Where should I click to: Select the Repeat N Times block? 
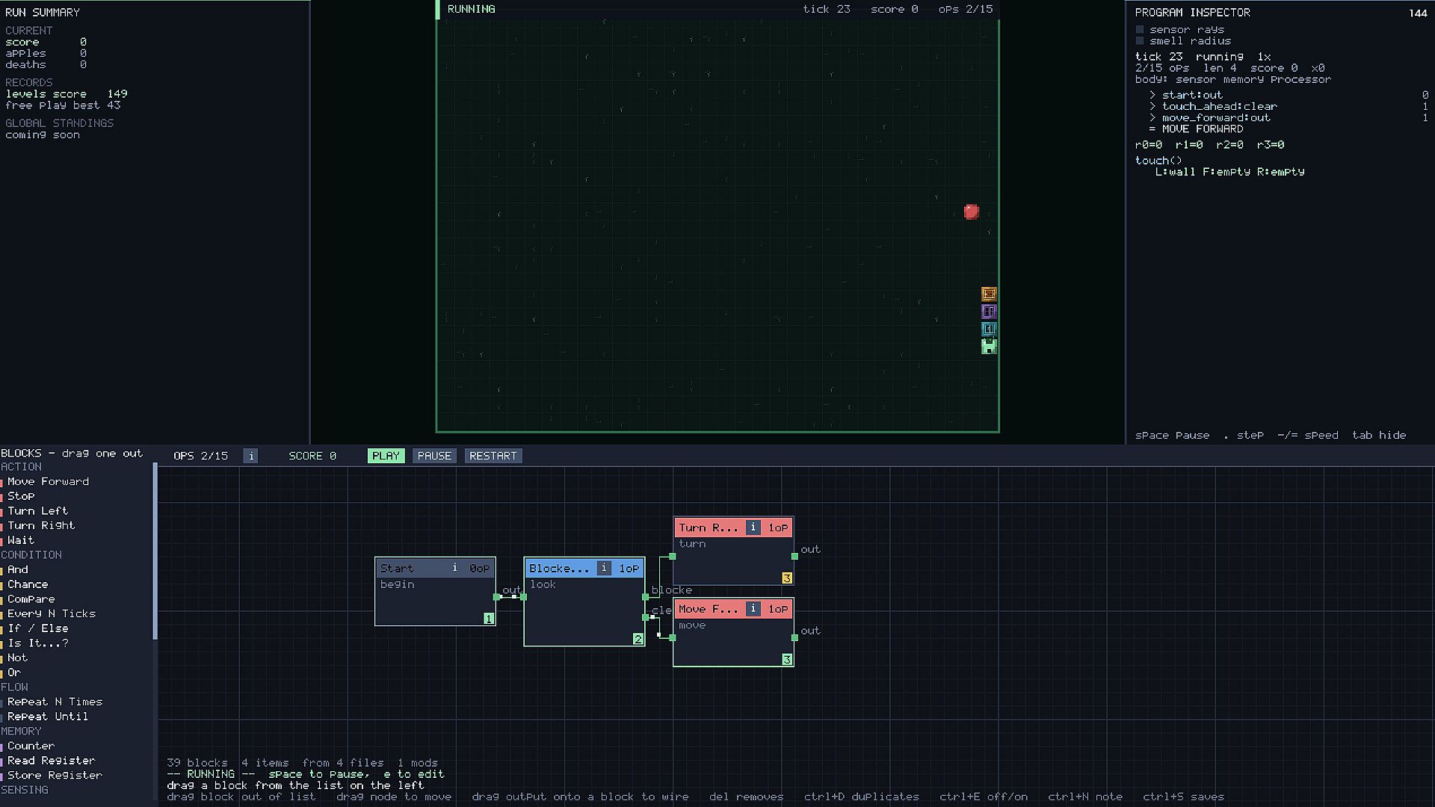point(55,702)
